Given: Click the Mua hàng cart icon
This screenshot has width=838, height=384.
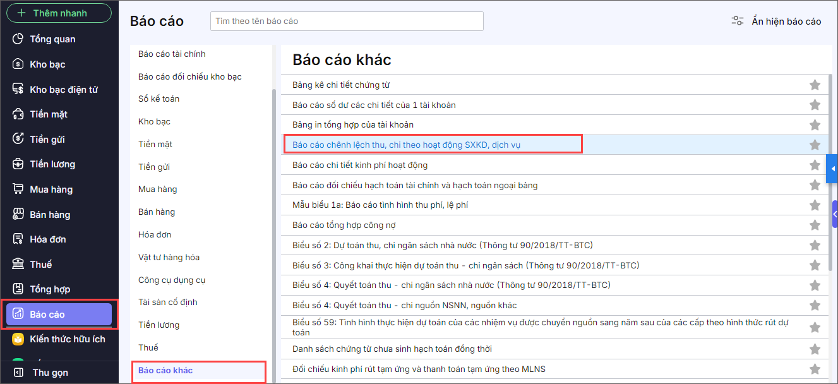Looking at the screenshot, I should point(18,189).
